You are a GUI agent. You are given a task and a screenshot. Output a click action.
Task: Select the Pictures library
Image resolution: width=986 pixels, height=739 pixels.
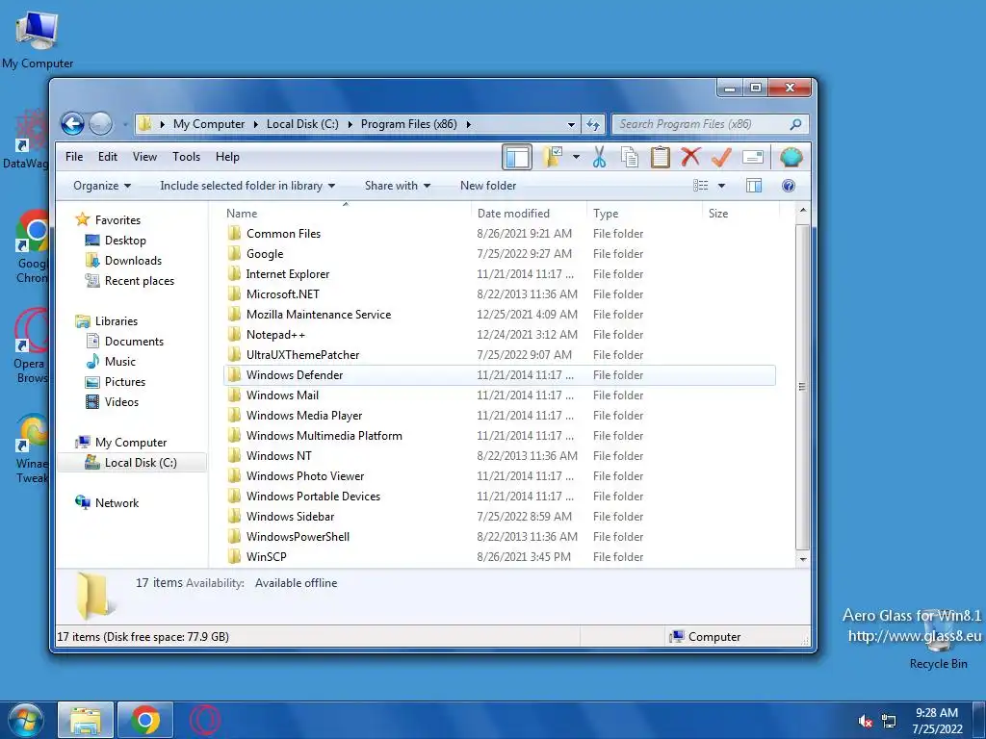point(124,381)
